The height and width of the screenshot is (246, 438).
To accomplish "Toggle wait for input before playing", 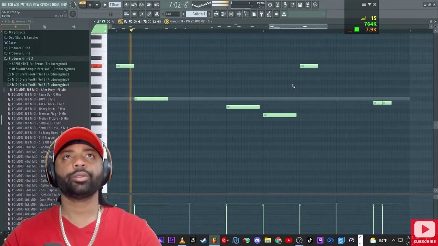I will point(134,5).
